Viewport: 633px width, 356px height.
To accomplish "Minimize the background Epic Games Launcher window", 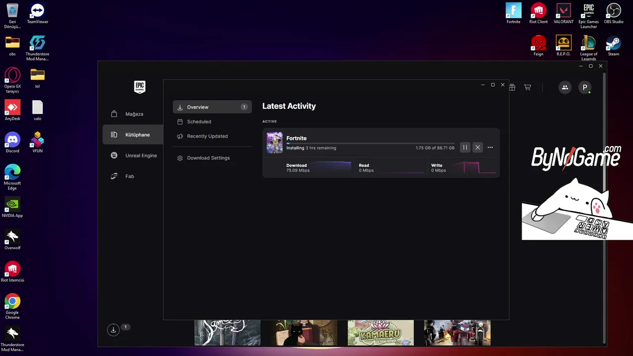I will tap(581, 66).
